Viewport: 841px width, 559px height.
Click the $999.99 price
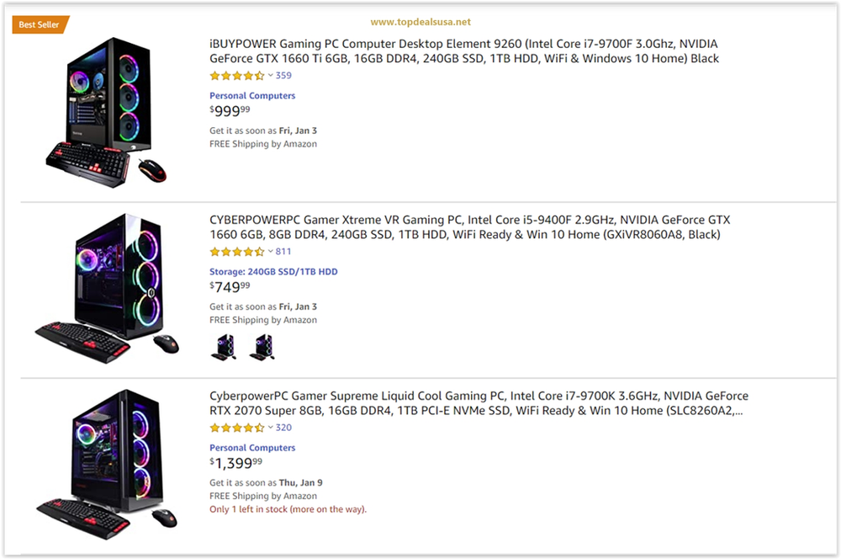pos(230,111)
